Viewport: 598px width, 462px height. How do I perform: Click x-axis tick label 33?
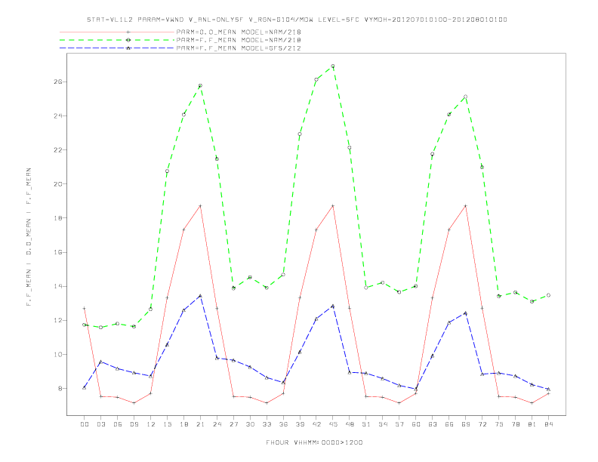pyautogui.click(x=267, y=424)
